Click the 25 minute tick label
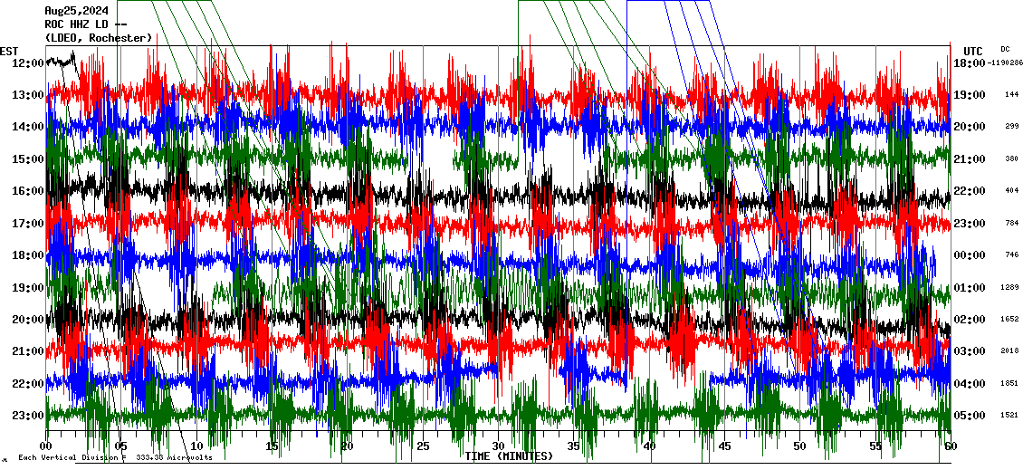Viewport: 1023px width, 470px height. coord(423,446)
